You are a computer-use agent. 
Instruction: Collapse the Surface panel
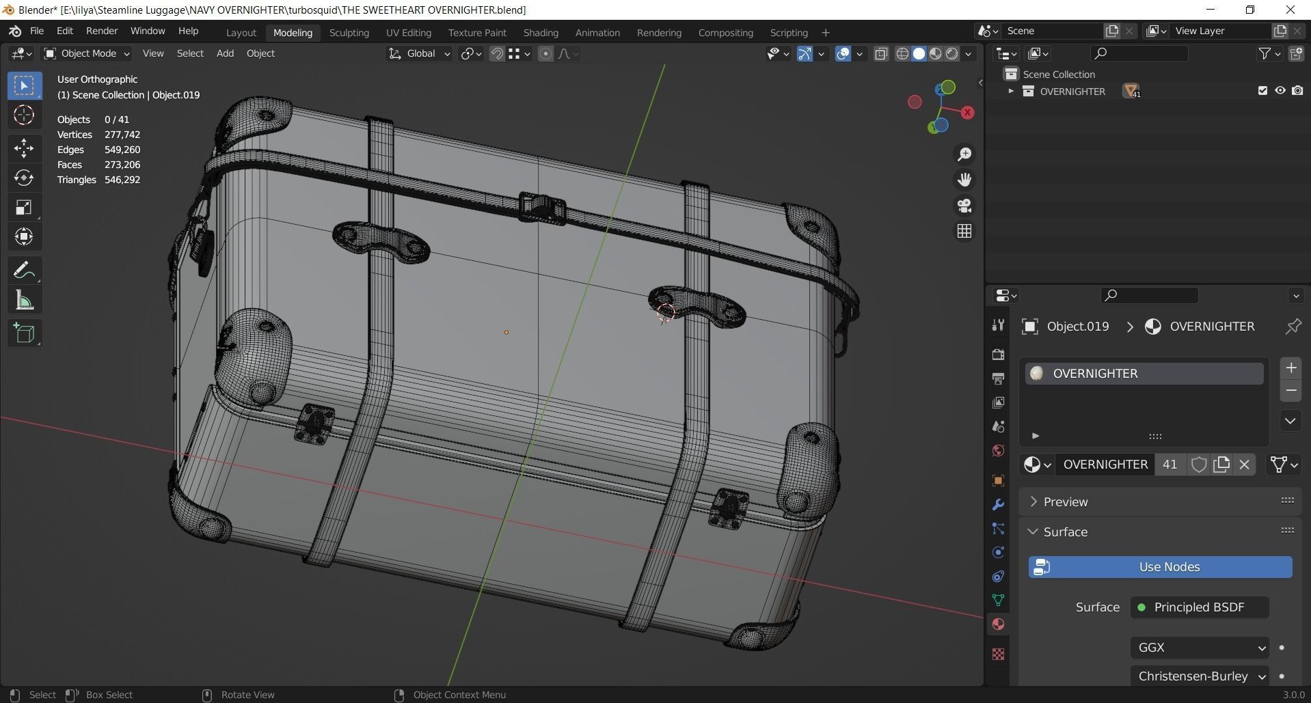tap(1065, 532)
